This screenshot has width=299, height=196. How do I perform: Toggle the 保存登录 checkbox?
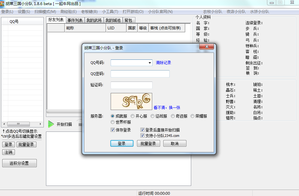coord(113,130)
